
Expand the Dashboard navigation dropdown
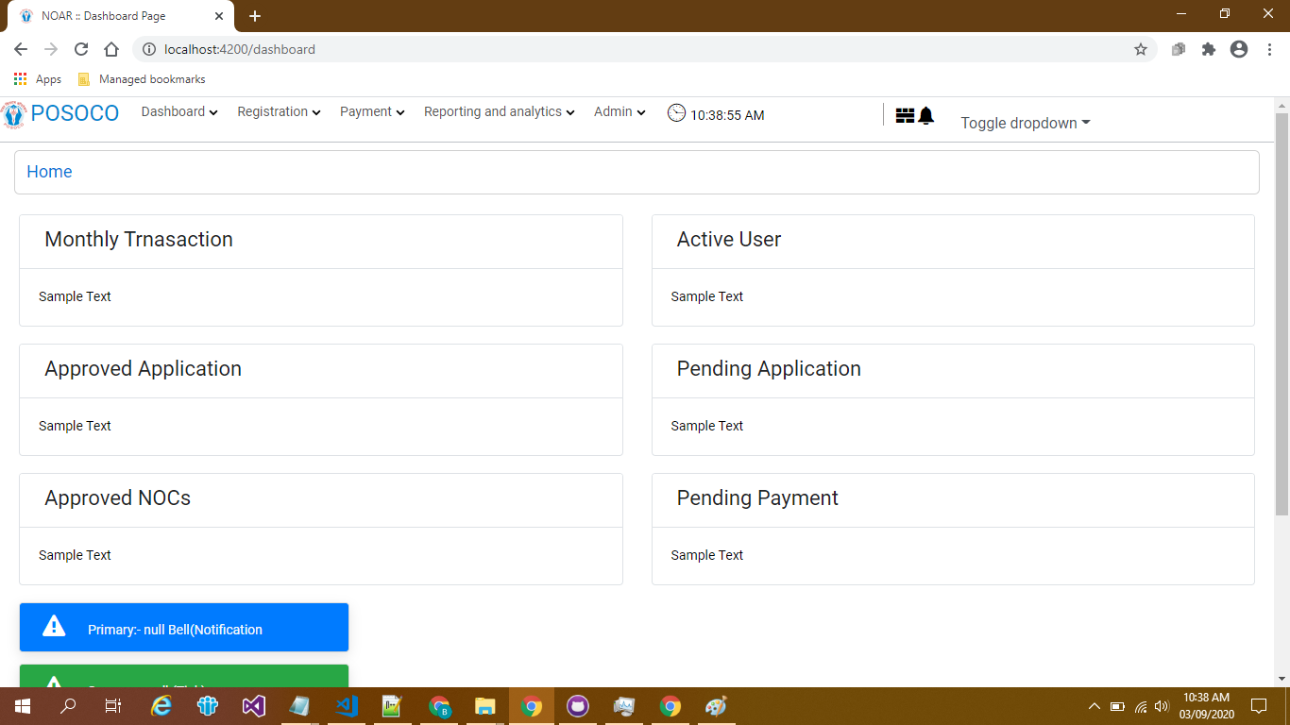(x=179, y=111)
